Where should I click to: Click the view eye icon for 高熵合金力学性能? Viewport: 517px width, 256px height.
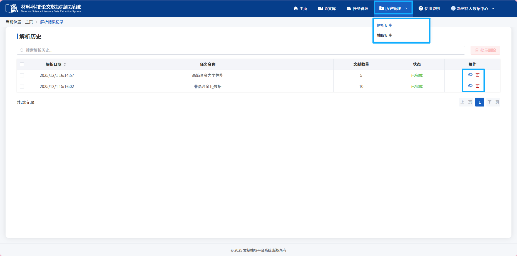[x=470, y=75]
